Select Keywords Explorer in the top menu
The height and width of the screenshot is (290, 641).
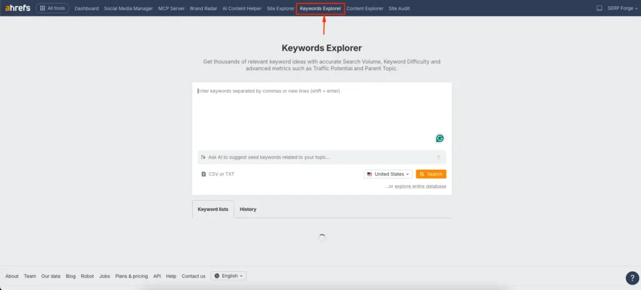point(320,8)
